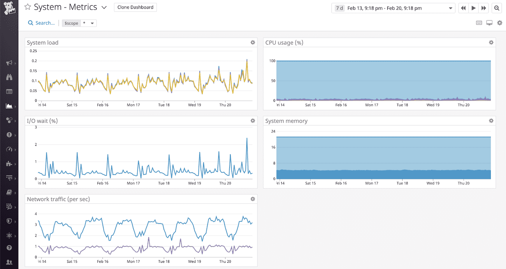Open the Feb 13 - Feb 20 time range dropdown

click(x=393, y=8)
